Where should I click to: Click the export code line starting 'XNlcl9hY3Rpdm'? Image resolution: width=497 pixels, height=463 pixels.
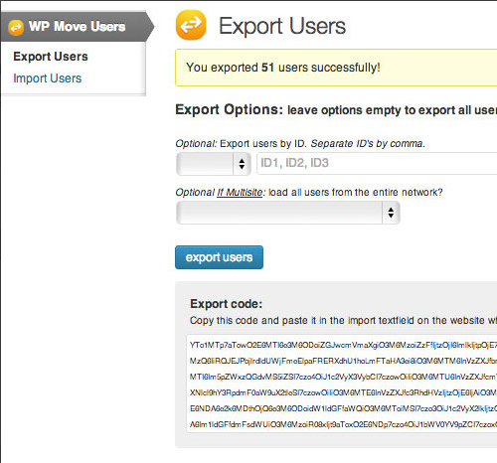click(x=343, y=392)
